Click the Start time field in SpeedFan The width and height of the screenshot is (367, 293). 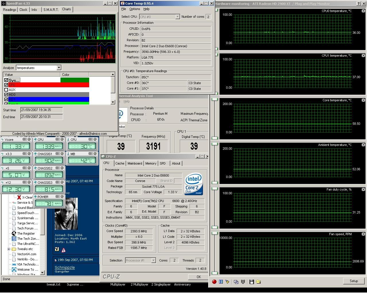click(x=42, y=110)
